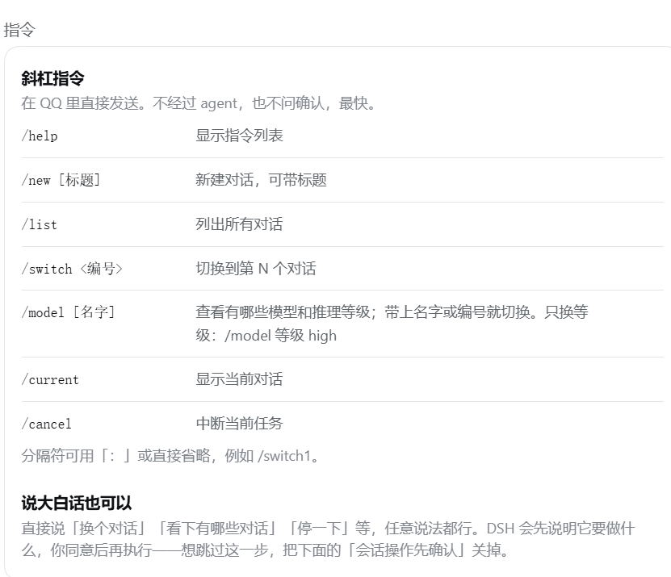Click the 中断当前任务 description
The width and height of the screenshot is (671, 577).
239,424
